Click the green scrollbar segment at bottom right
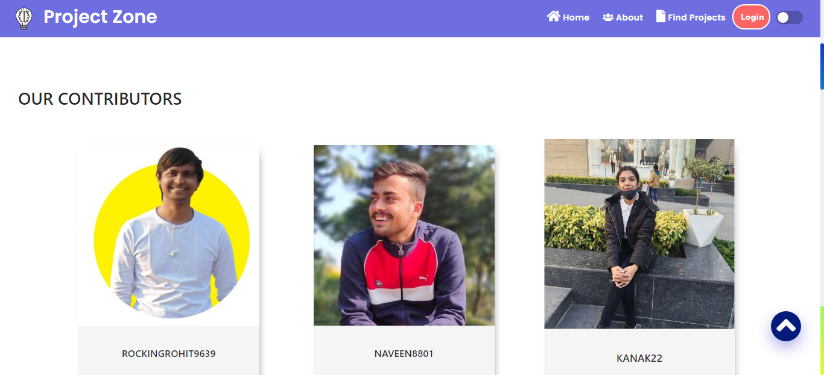824x375 pixels. [822, 341]
